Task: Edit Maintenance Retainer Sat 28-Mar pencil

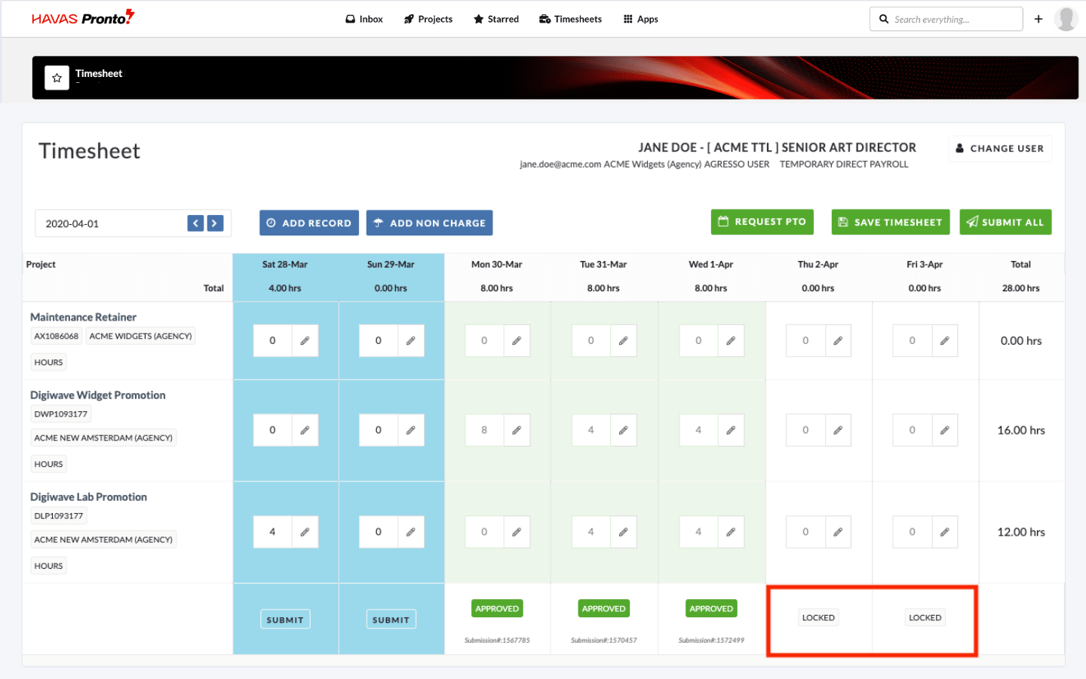Action: click(305, 341)
